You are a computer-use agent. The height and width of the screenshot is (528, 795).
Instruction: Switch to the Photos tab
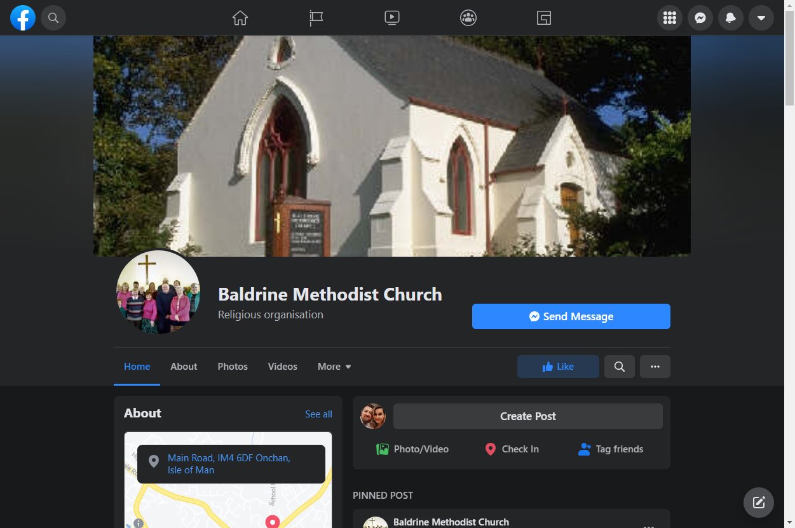233,367
